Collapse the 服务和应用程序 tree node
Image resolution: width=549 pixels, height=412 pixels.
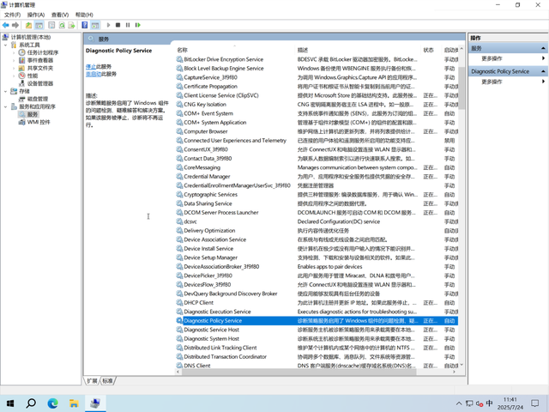point(5,106)
